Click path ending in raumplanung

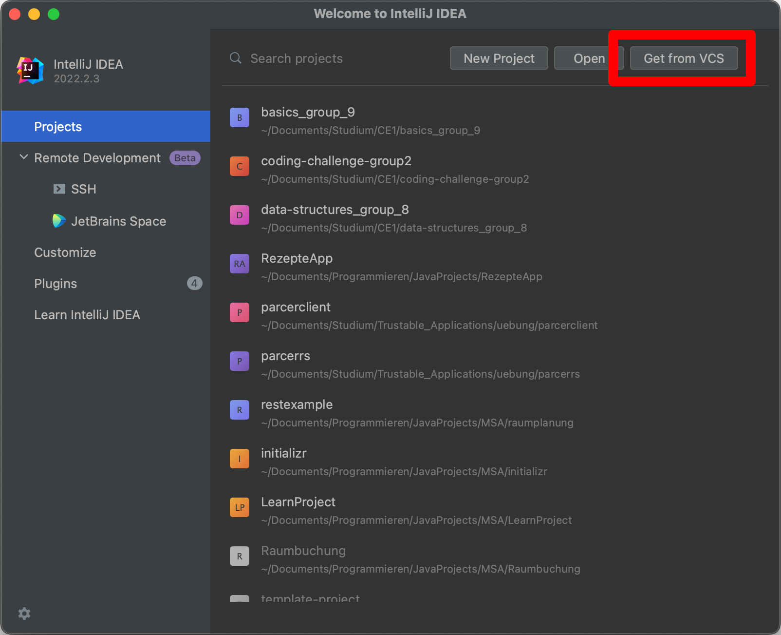click(417, 423)
